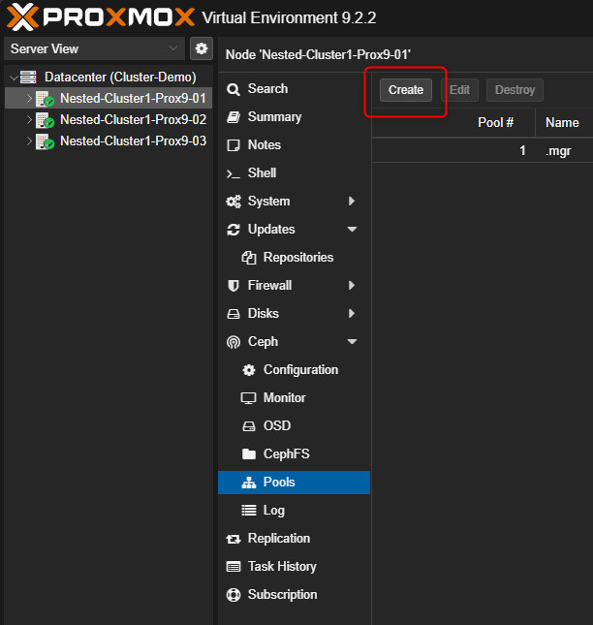Collapse the Datacenter (Cluster-Demo) tree
The height and width of the screenshot is (625, 593).
(14, 77)
